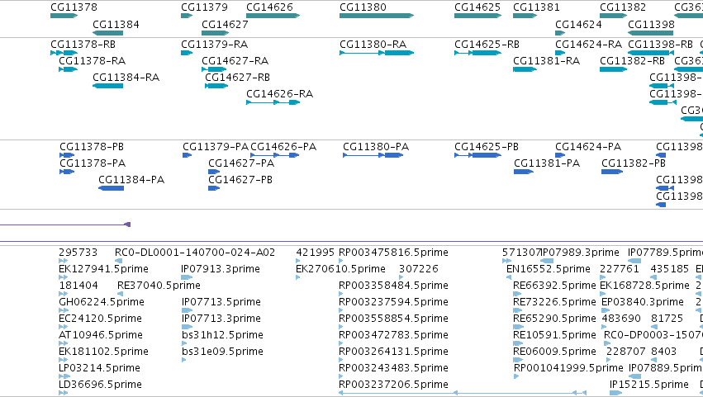Click the CG11378 gene label
The width and height of the screenshot is (703, 397).
(x=74, y=7)
